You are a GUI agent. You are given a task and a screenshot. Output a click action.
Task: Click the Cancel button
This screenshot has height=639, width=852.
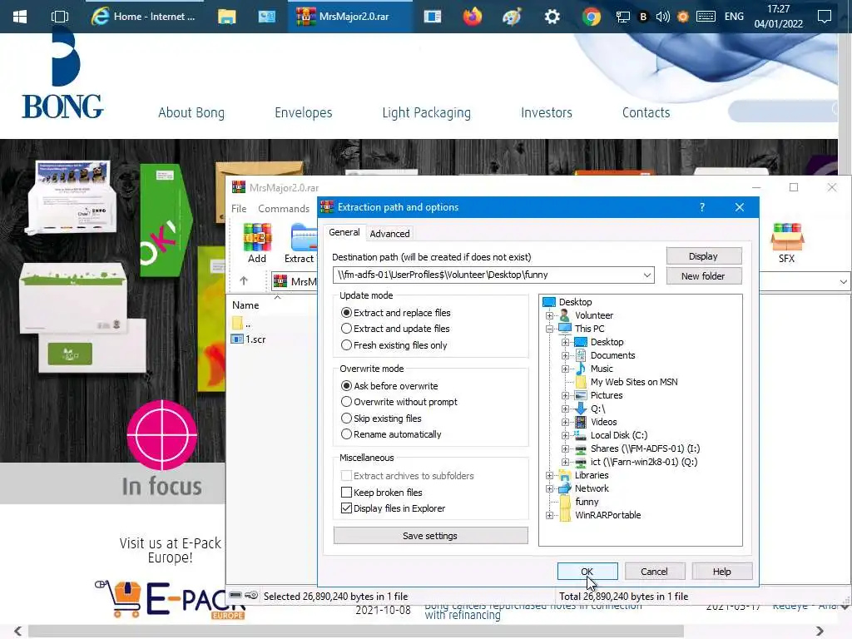point(654,571)
